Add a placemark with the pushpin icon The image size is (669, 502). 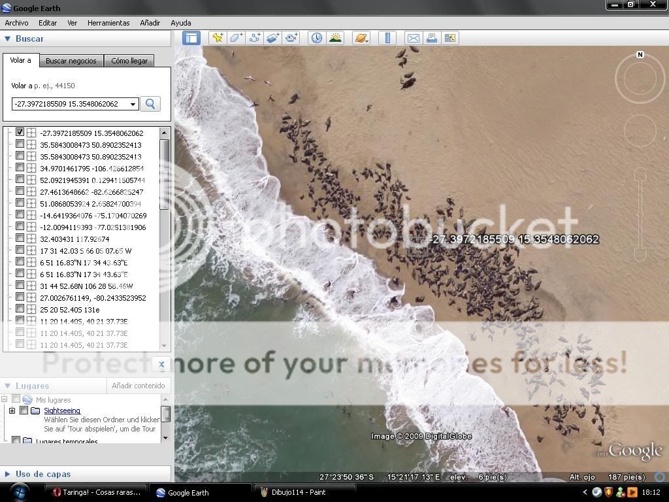coord(218,38)
